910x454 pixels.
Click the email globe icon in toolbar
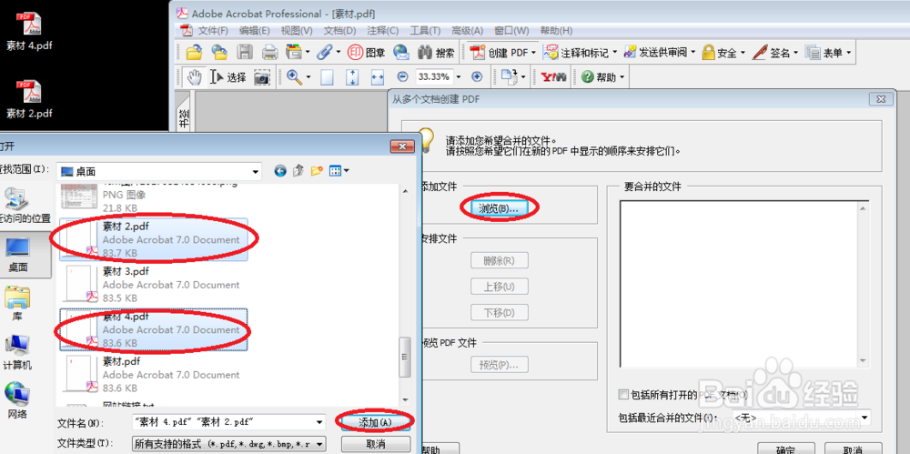401,53
